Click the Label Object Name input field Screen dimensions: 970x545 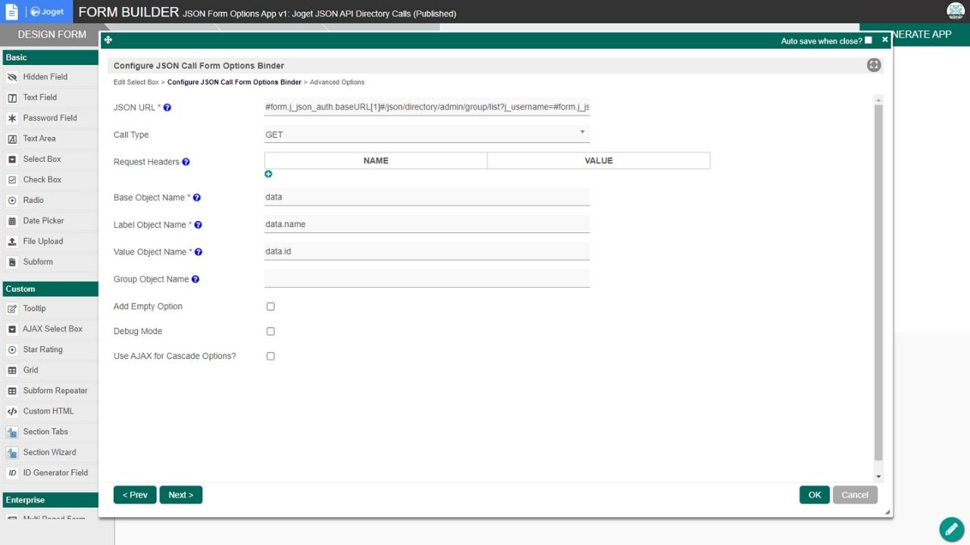[x=427, y=224]
